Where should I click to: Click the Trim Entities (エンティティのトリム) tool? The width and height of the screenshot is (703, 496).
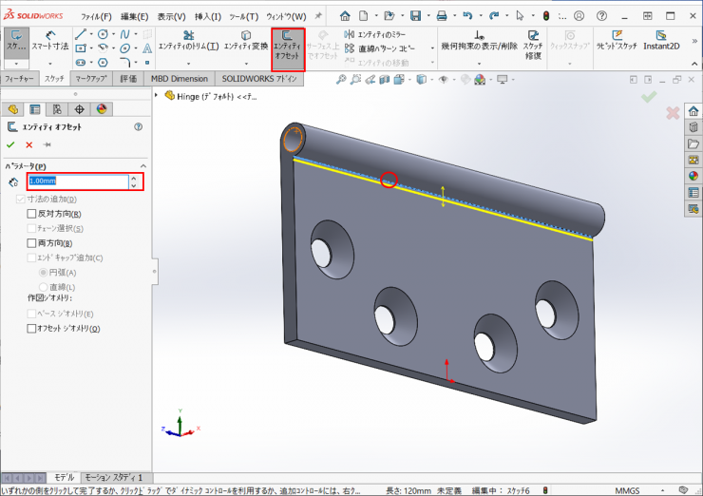[x=187, y=40]
